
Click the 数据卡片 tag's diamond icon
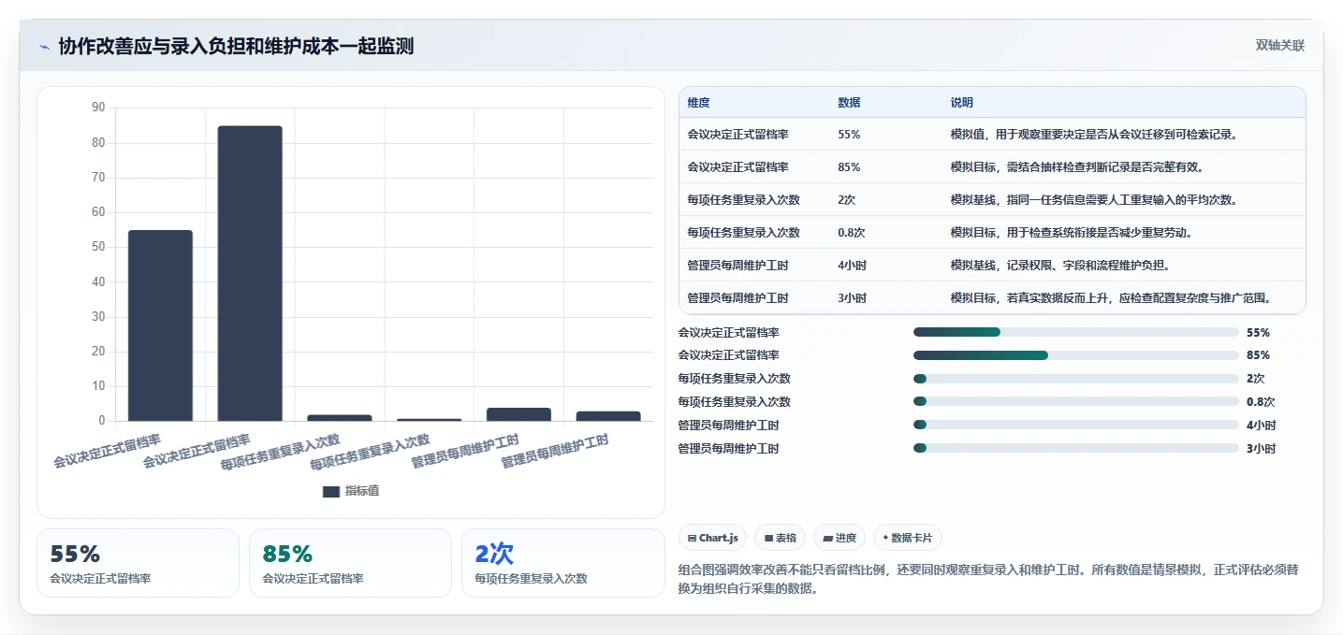(885, 538)
